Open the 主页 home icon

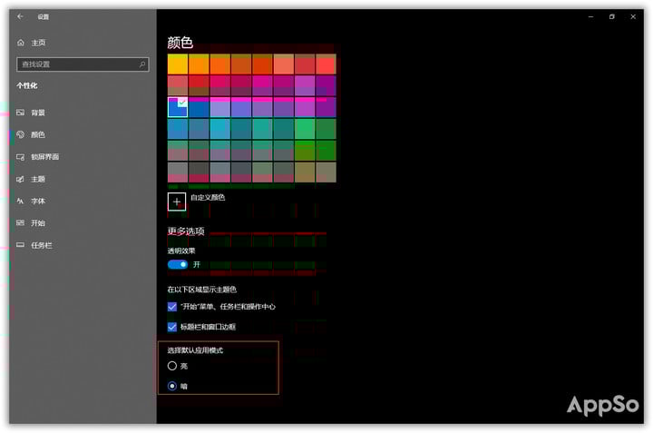[x=21, y=43]
